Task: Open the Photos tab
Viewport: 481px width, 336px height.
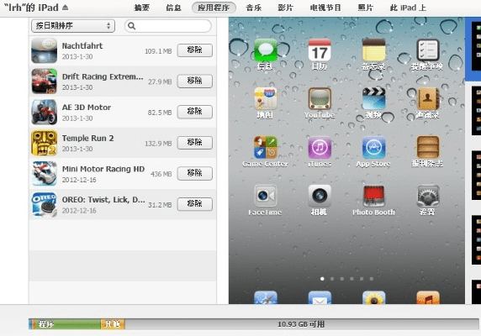Action: pos(366,8)
